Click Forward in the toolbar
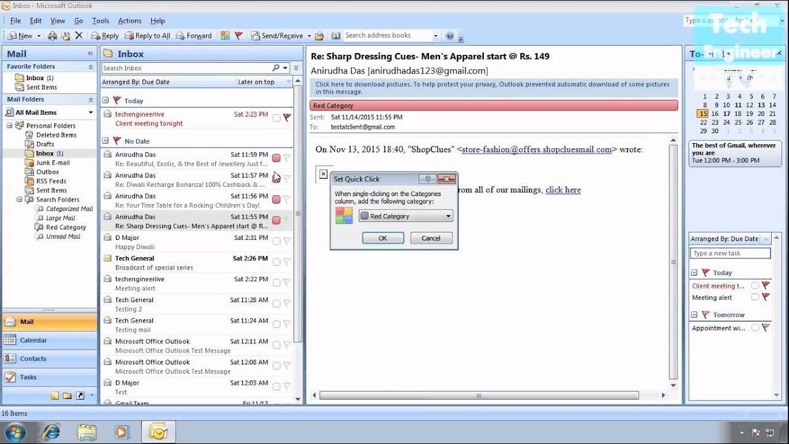 tap(194, 36)
